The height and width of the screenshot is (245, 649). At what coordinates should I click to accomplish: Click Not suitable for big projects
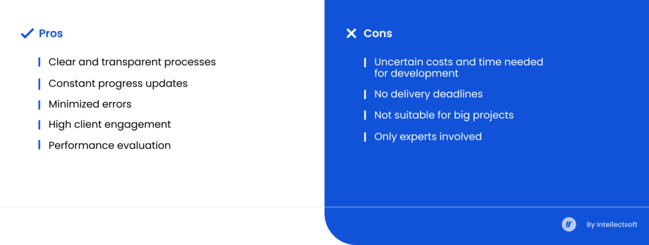[444, 115]
